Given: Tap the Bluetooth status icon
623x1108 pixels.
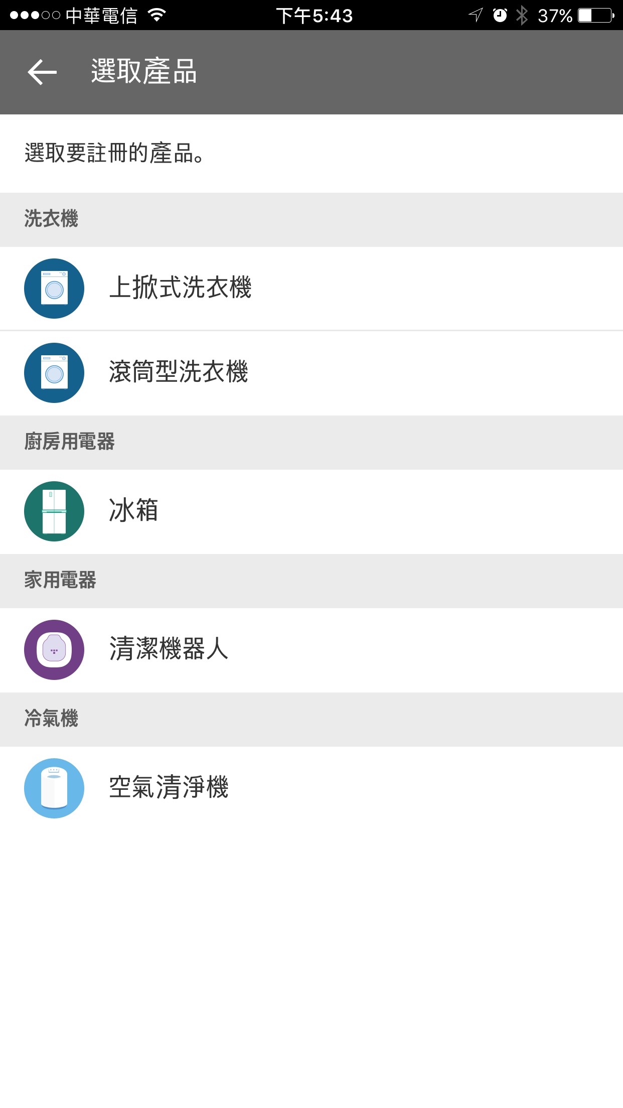Looking at the screenshot, I should pyautogui.click(x=522, y=16).
